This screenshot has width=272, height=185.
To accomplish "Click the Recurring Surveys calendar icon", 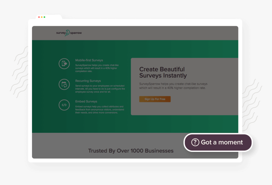I will click(64, 84).
